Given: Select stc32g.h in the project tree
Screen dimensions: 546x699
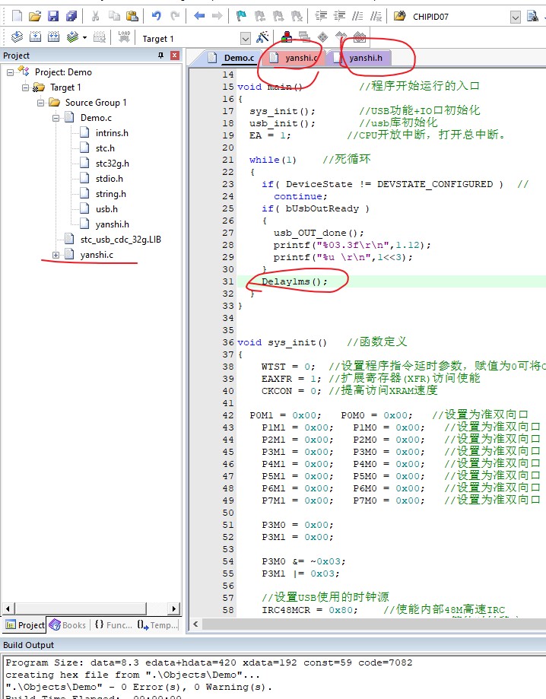Looking at the screenshot, I should tap(113, 164).
